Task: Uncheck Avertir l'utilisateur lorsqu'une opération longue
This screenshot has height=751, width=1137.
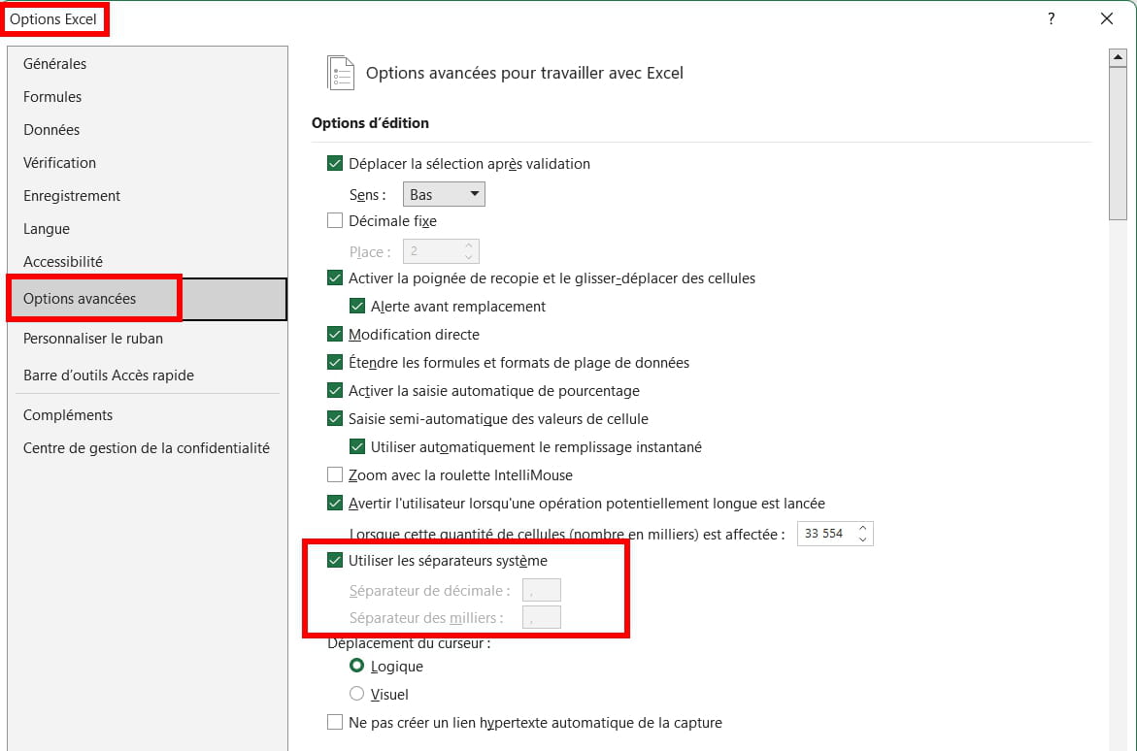Action: tap(334, 503)
